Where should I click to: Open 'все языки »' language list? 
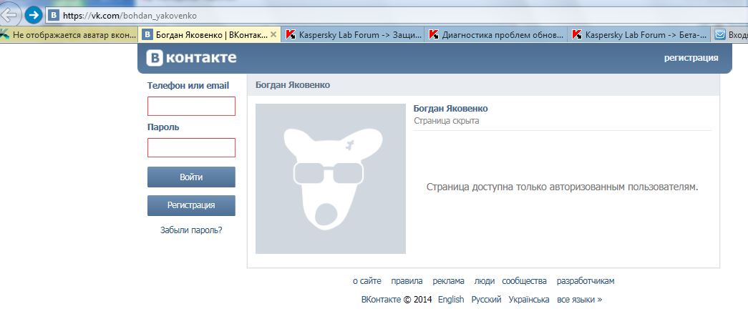[x=579, y=300]
